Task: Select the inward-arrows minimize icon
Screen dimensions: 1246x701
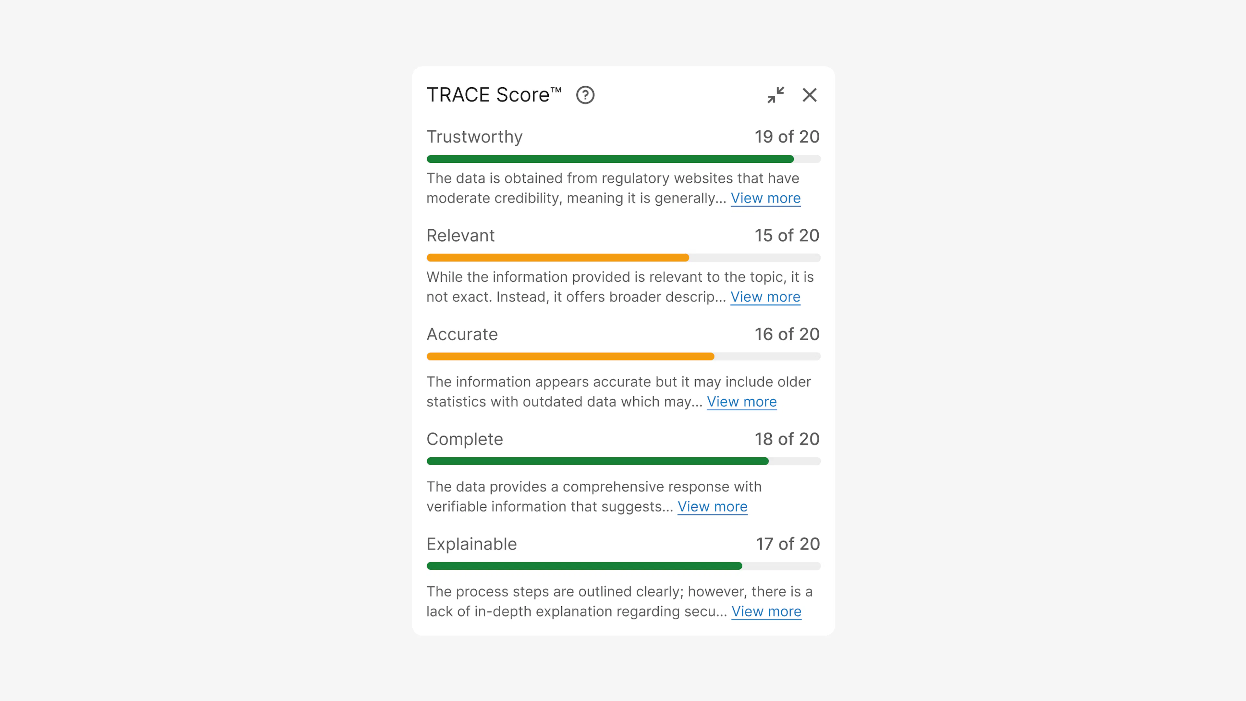Action: [776, 95]
